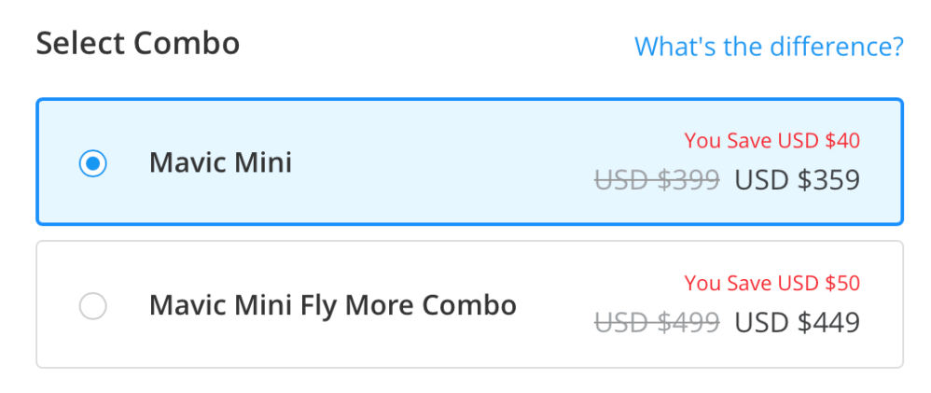Screen dimensions: 931x393
Task: Click the "You Save USD $40" text
Action: [771, 141]
